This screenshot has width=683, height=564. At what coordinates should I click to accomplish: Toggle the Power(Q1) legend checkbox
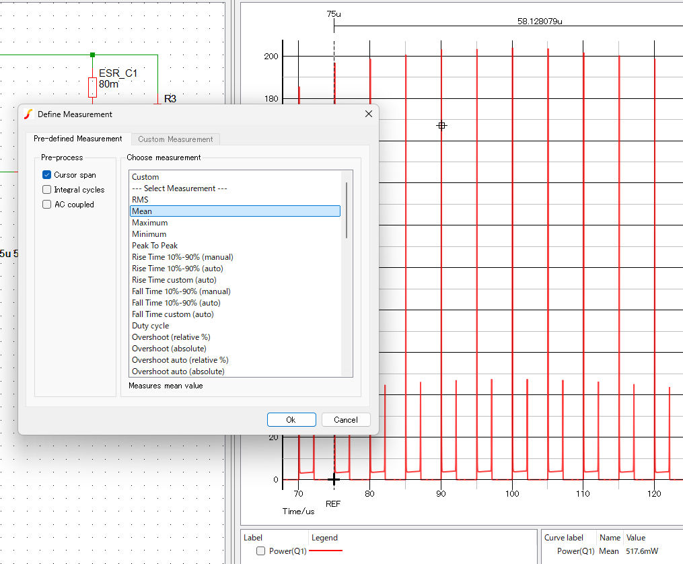(x=260, y=551)
